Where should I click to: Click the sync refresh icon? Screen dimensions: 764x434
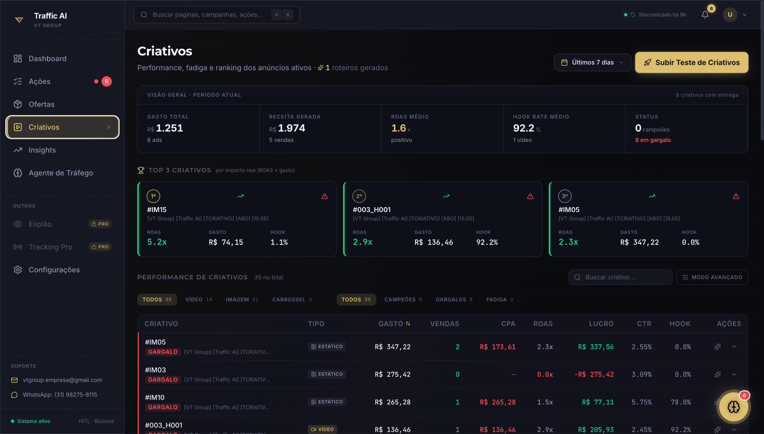click(633, 15)
